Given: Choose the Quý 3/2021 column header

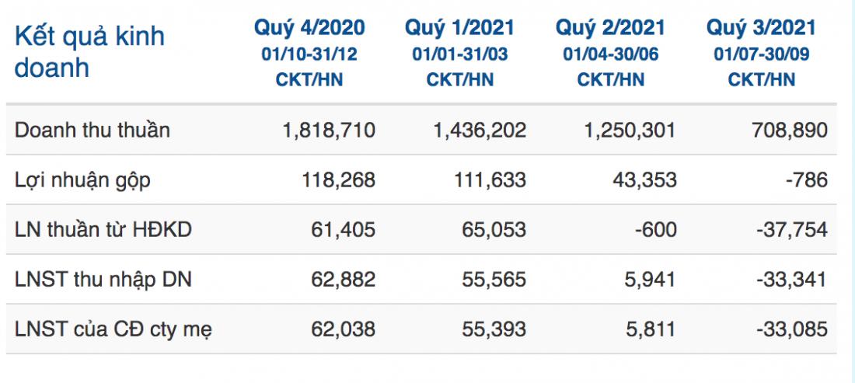Looking at the screenshot, I should pyautogui.click(x=761, y=28).
